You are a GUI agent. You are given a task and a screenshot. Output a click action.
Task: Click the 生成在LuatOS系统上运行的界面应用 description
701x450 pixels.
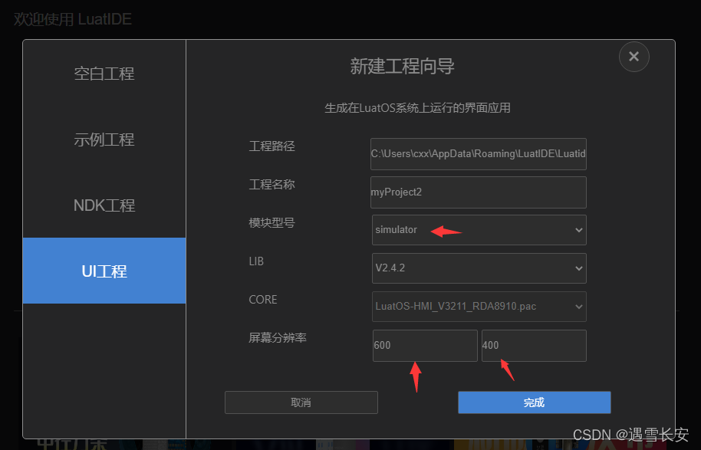coord(417,107)
